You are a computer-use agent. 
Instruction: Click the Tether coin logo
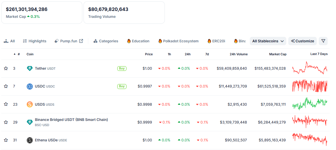(30, 69)
